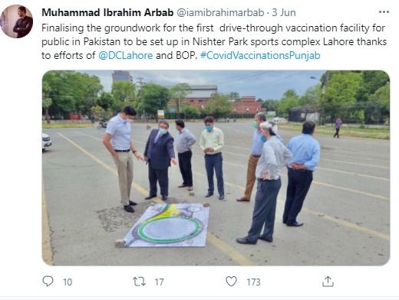
Task: Open the #CovidVaccinationsPunjab hashtag
Action: (260, 55)
